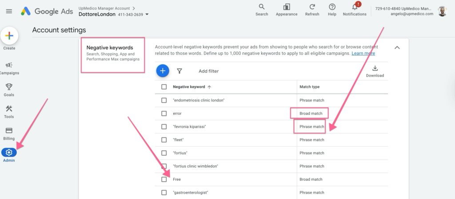The height and width of the screenshot is (199, 455).
Task: Open the hamburger main menu
Action: pos(9,11)
